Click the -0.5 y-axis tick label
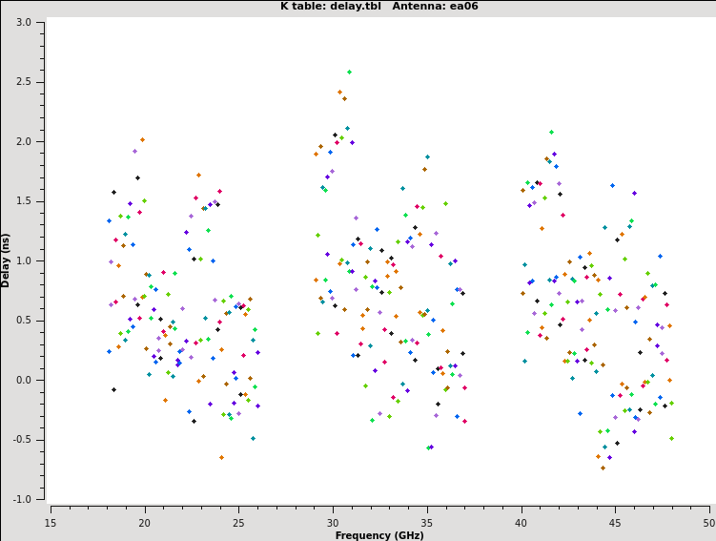Image resolution: width=716 pixels, height=541 pixels. (22, 440)
